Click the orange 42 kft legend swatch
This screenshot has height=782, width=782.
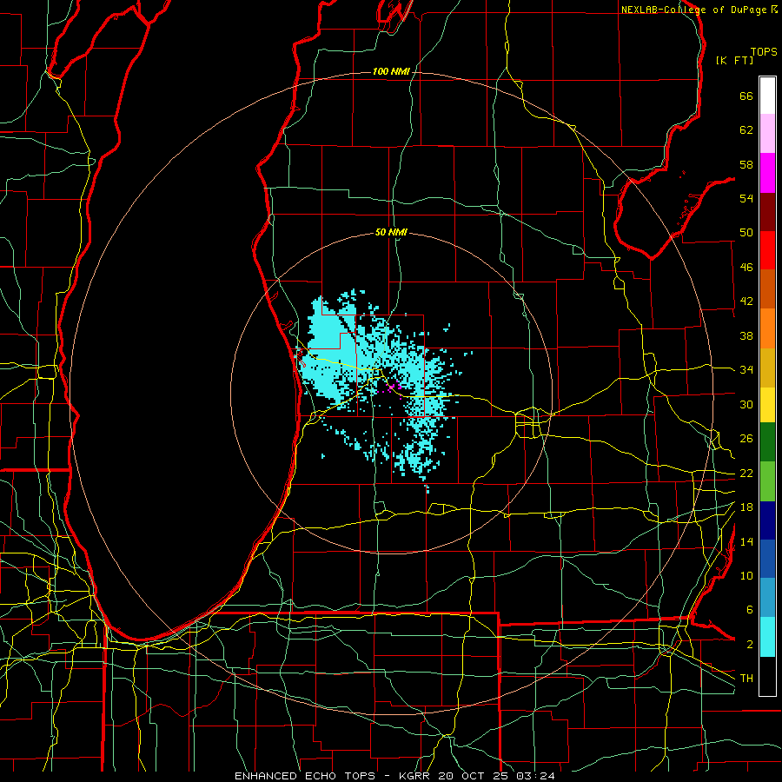pyautogui.click(x=767, y=328)
